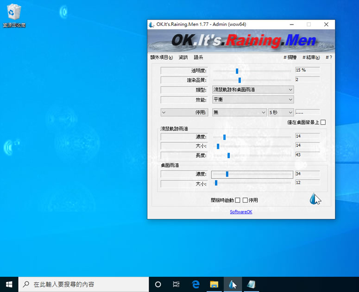Check the 停用 checkbox at the bottom
359x292 pixels.
click(x=245, y=200)
